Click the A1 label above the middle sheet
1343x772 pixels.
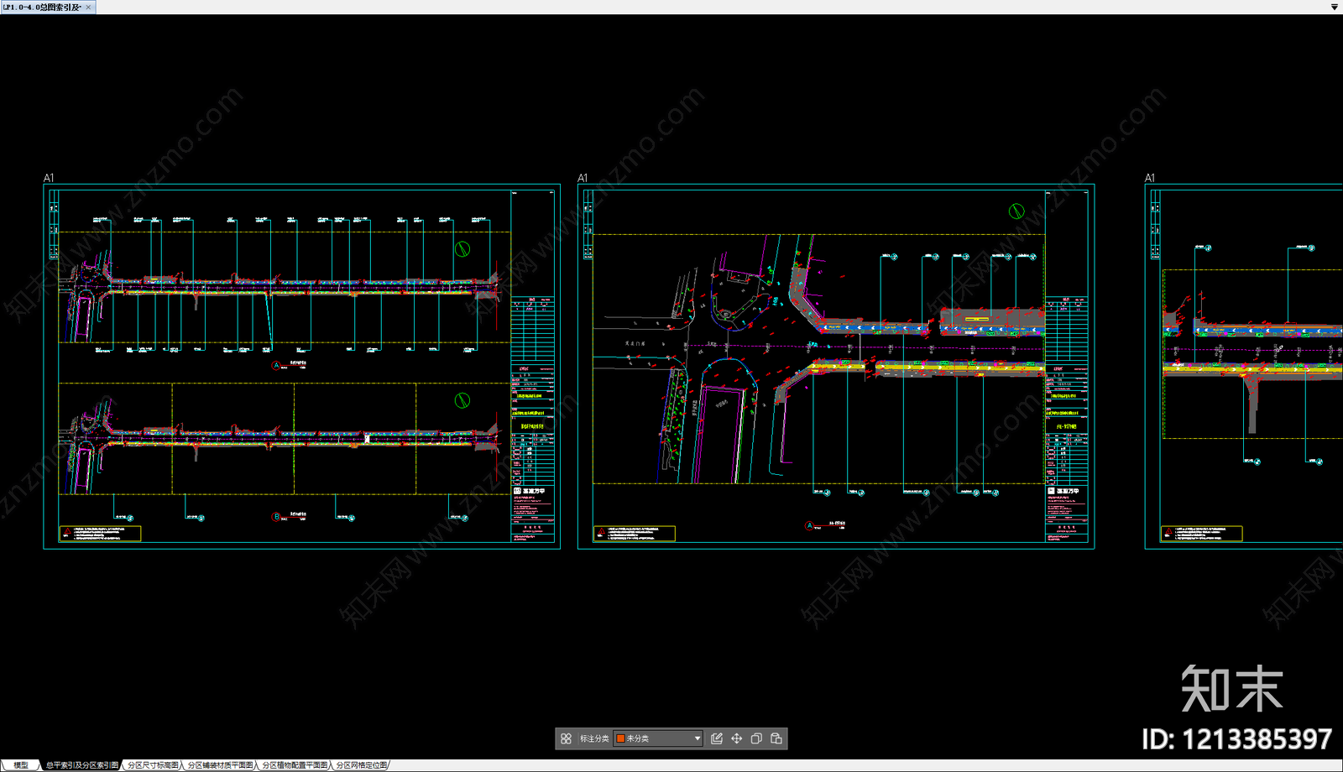[x=583, y=178]
